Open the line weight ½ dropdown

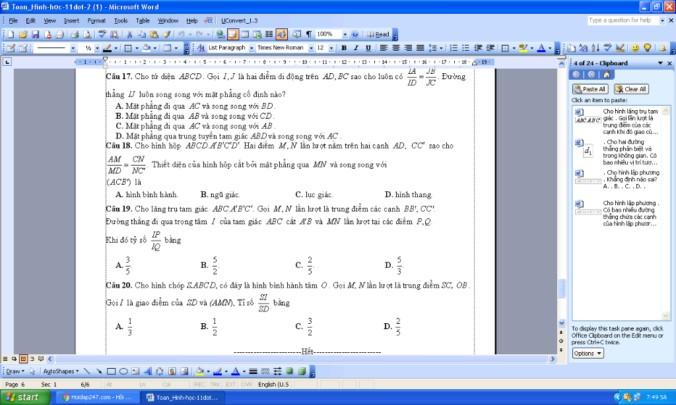(97, 48)
